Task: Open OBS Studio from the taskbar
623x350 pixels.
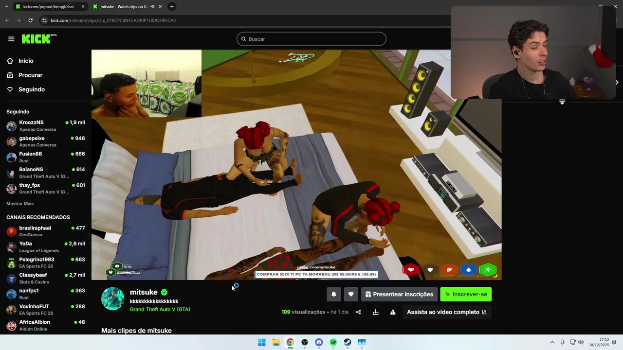Action: coord(305,342)
